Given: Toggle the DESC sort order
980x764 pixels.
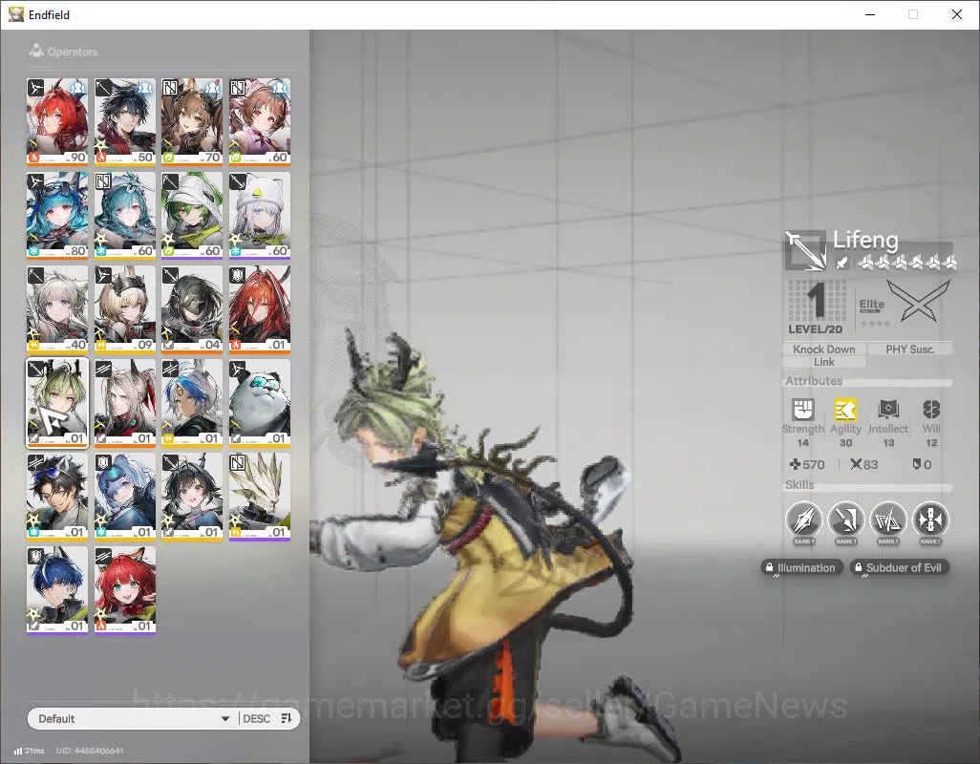Looking at the screenshot, I should (256, 718).
